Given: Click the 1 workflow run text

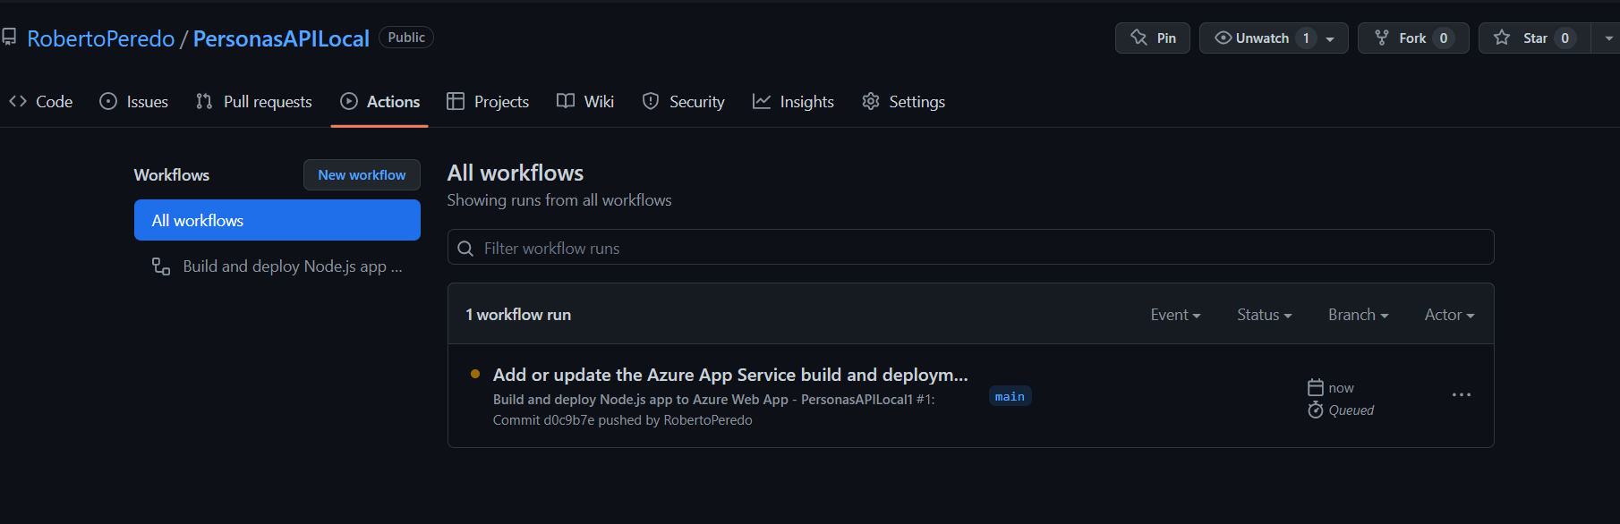Looking at the screenshot, I should (518, 315).
